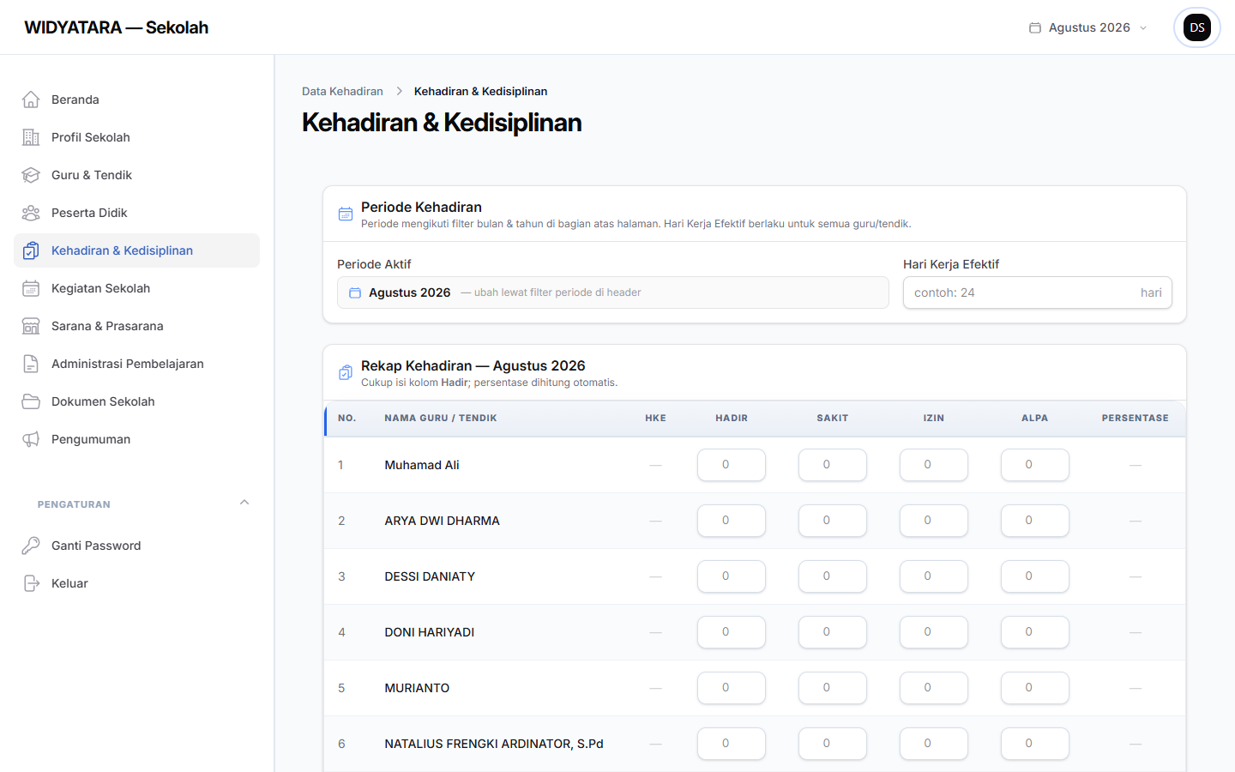Focus the Hari Kerja Efektif input
Viewport: 1235px width, 772px height.
click(1037, 293)
